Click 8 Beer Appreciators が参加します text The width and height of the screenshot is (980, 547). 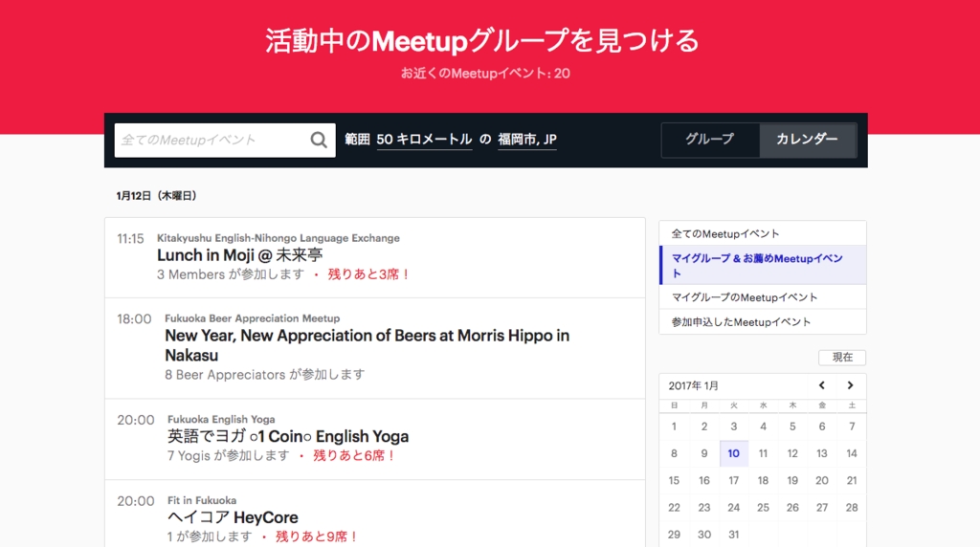point(265,375)
